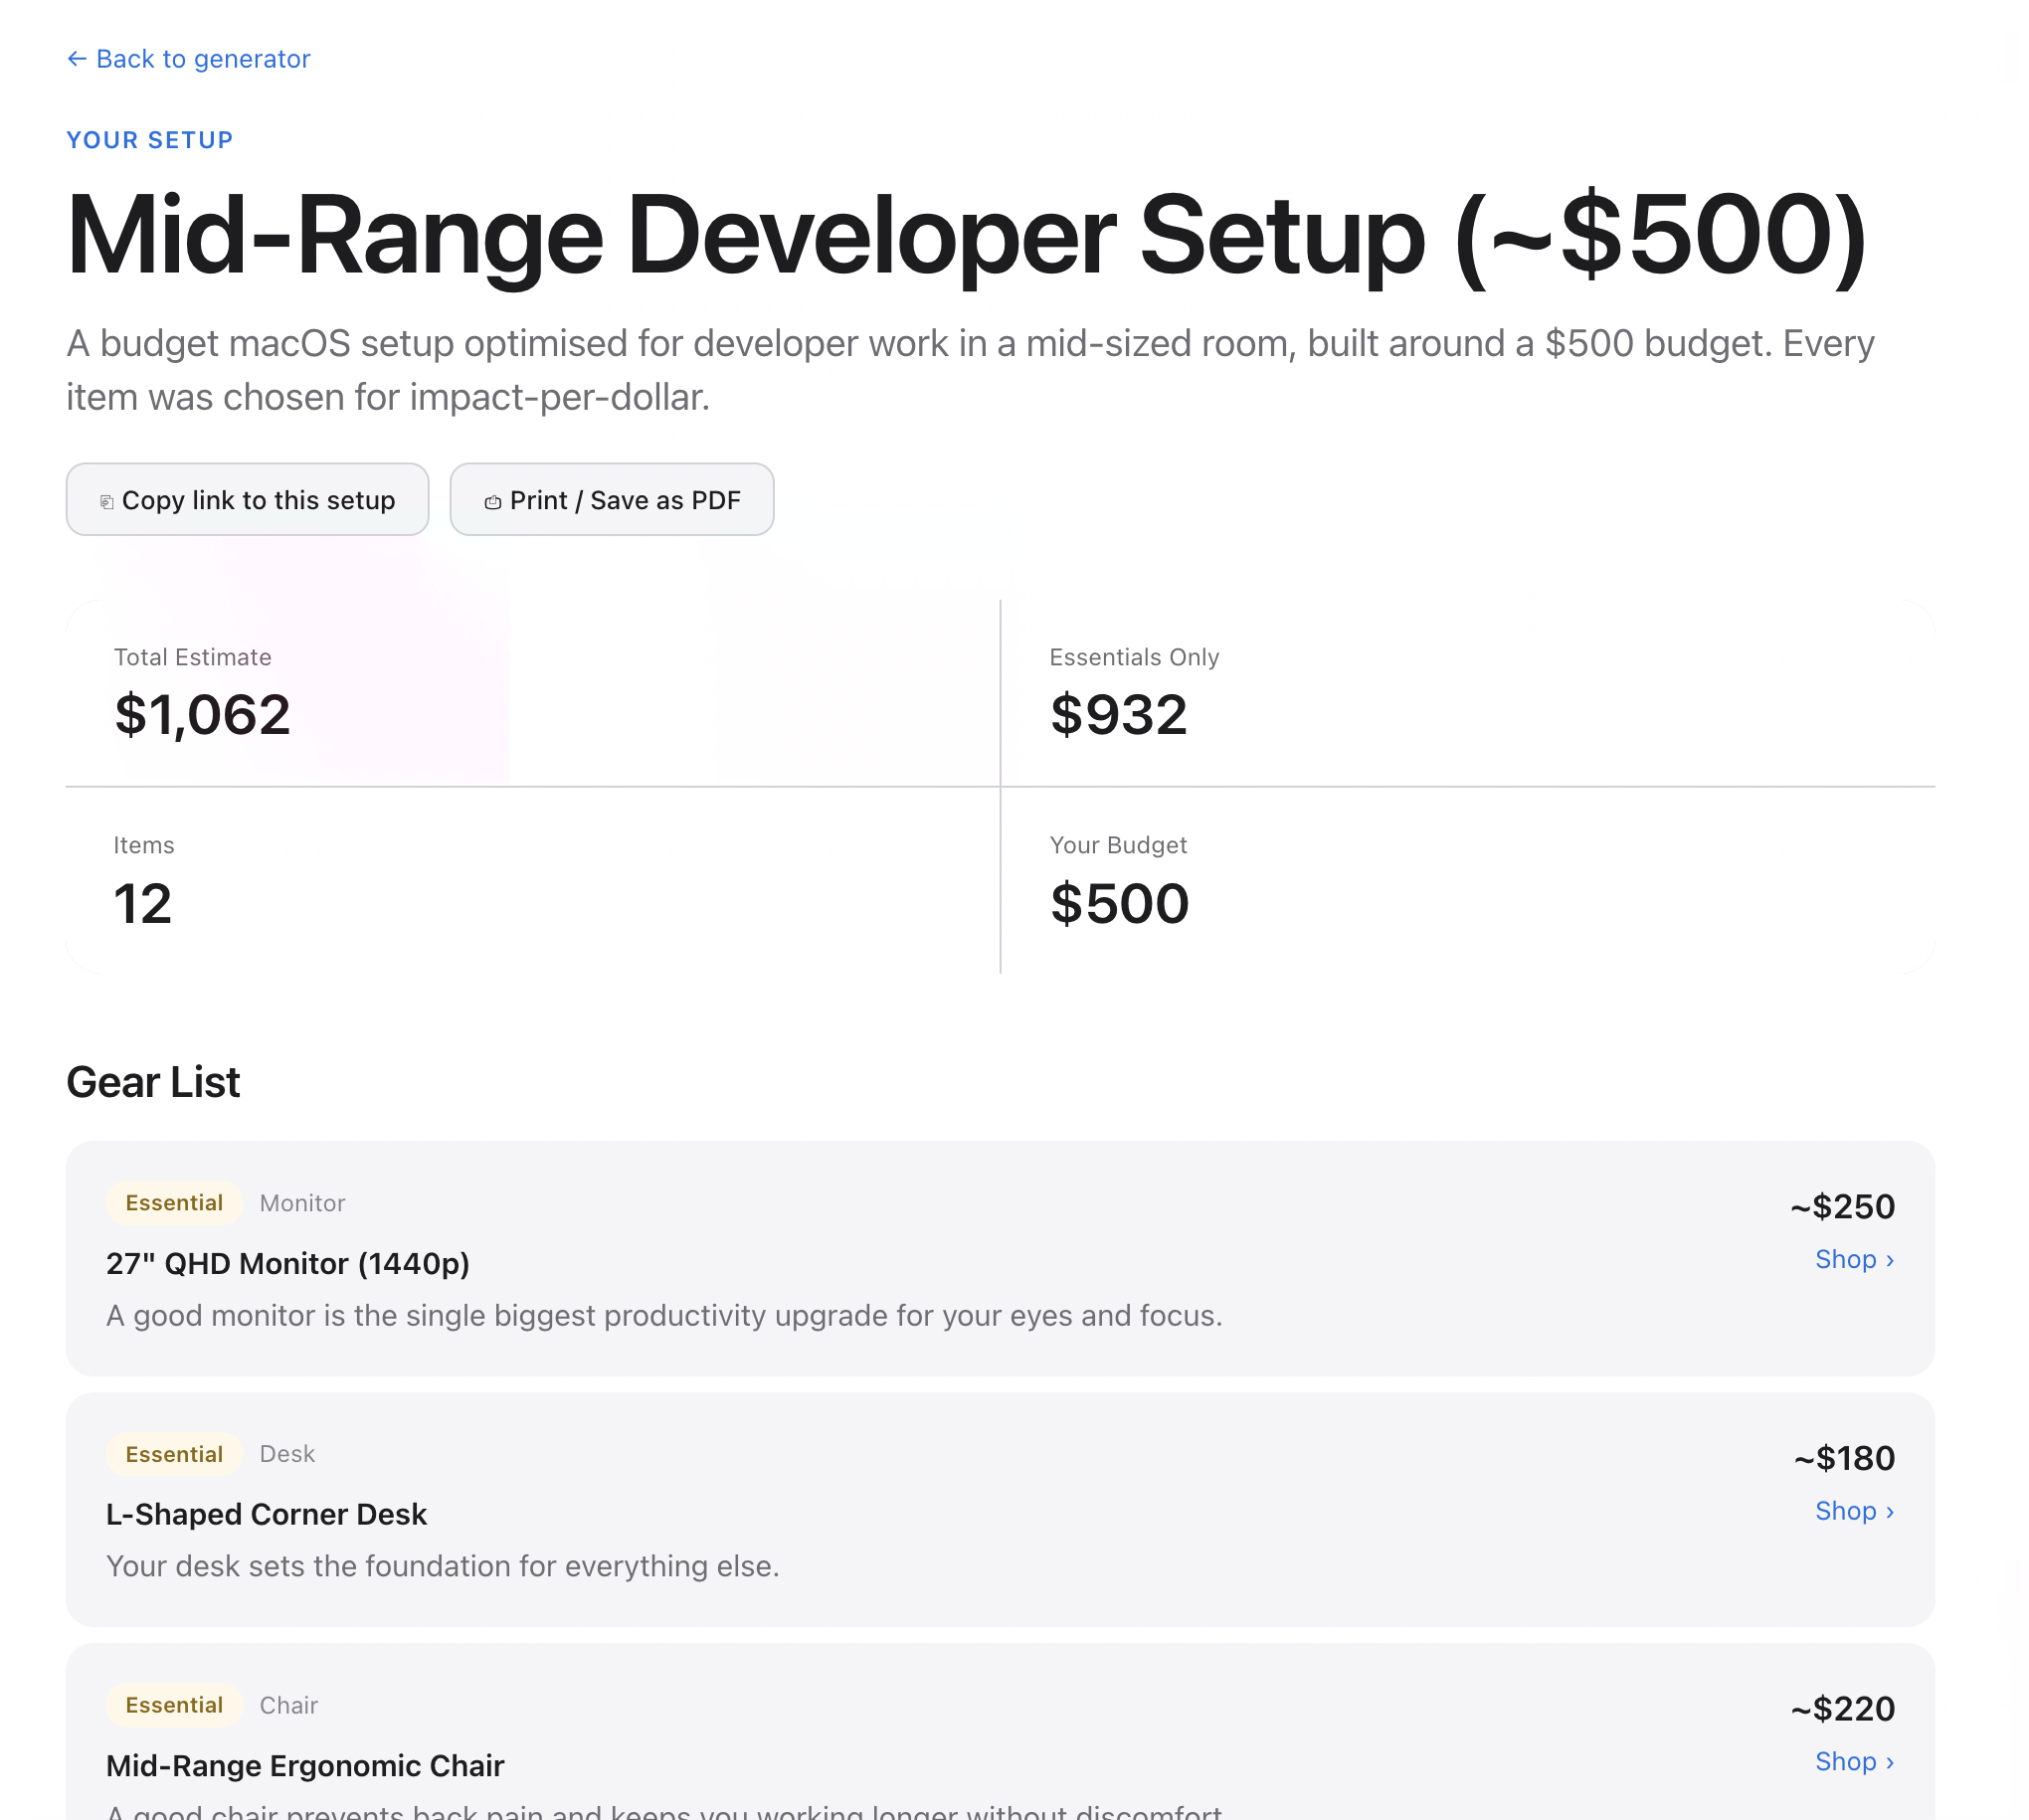
Task: Click the Mid-Range Developer Setup (~$500) heading
Action: click(966, 236)
